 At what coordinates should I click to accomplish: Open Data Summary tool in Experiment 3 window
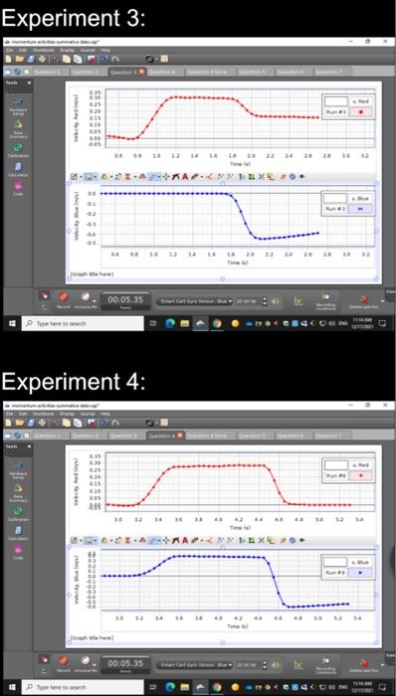click(x=18, y=128)
